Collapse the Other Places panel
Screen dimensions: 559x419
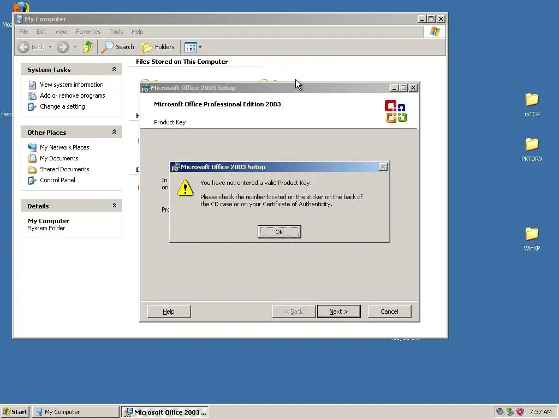coord(114,132)
